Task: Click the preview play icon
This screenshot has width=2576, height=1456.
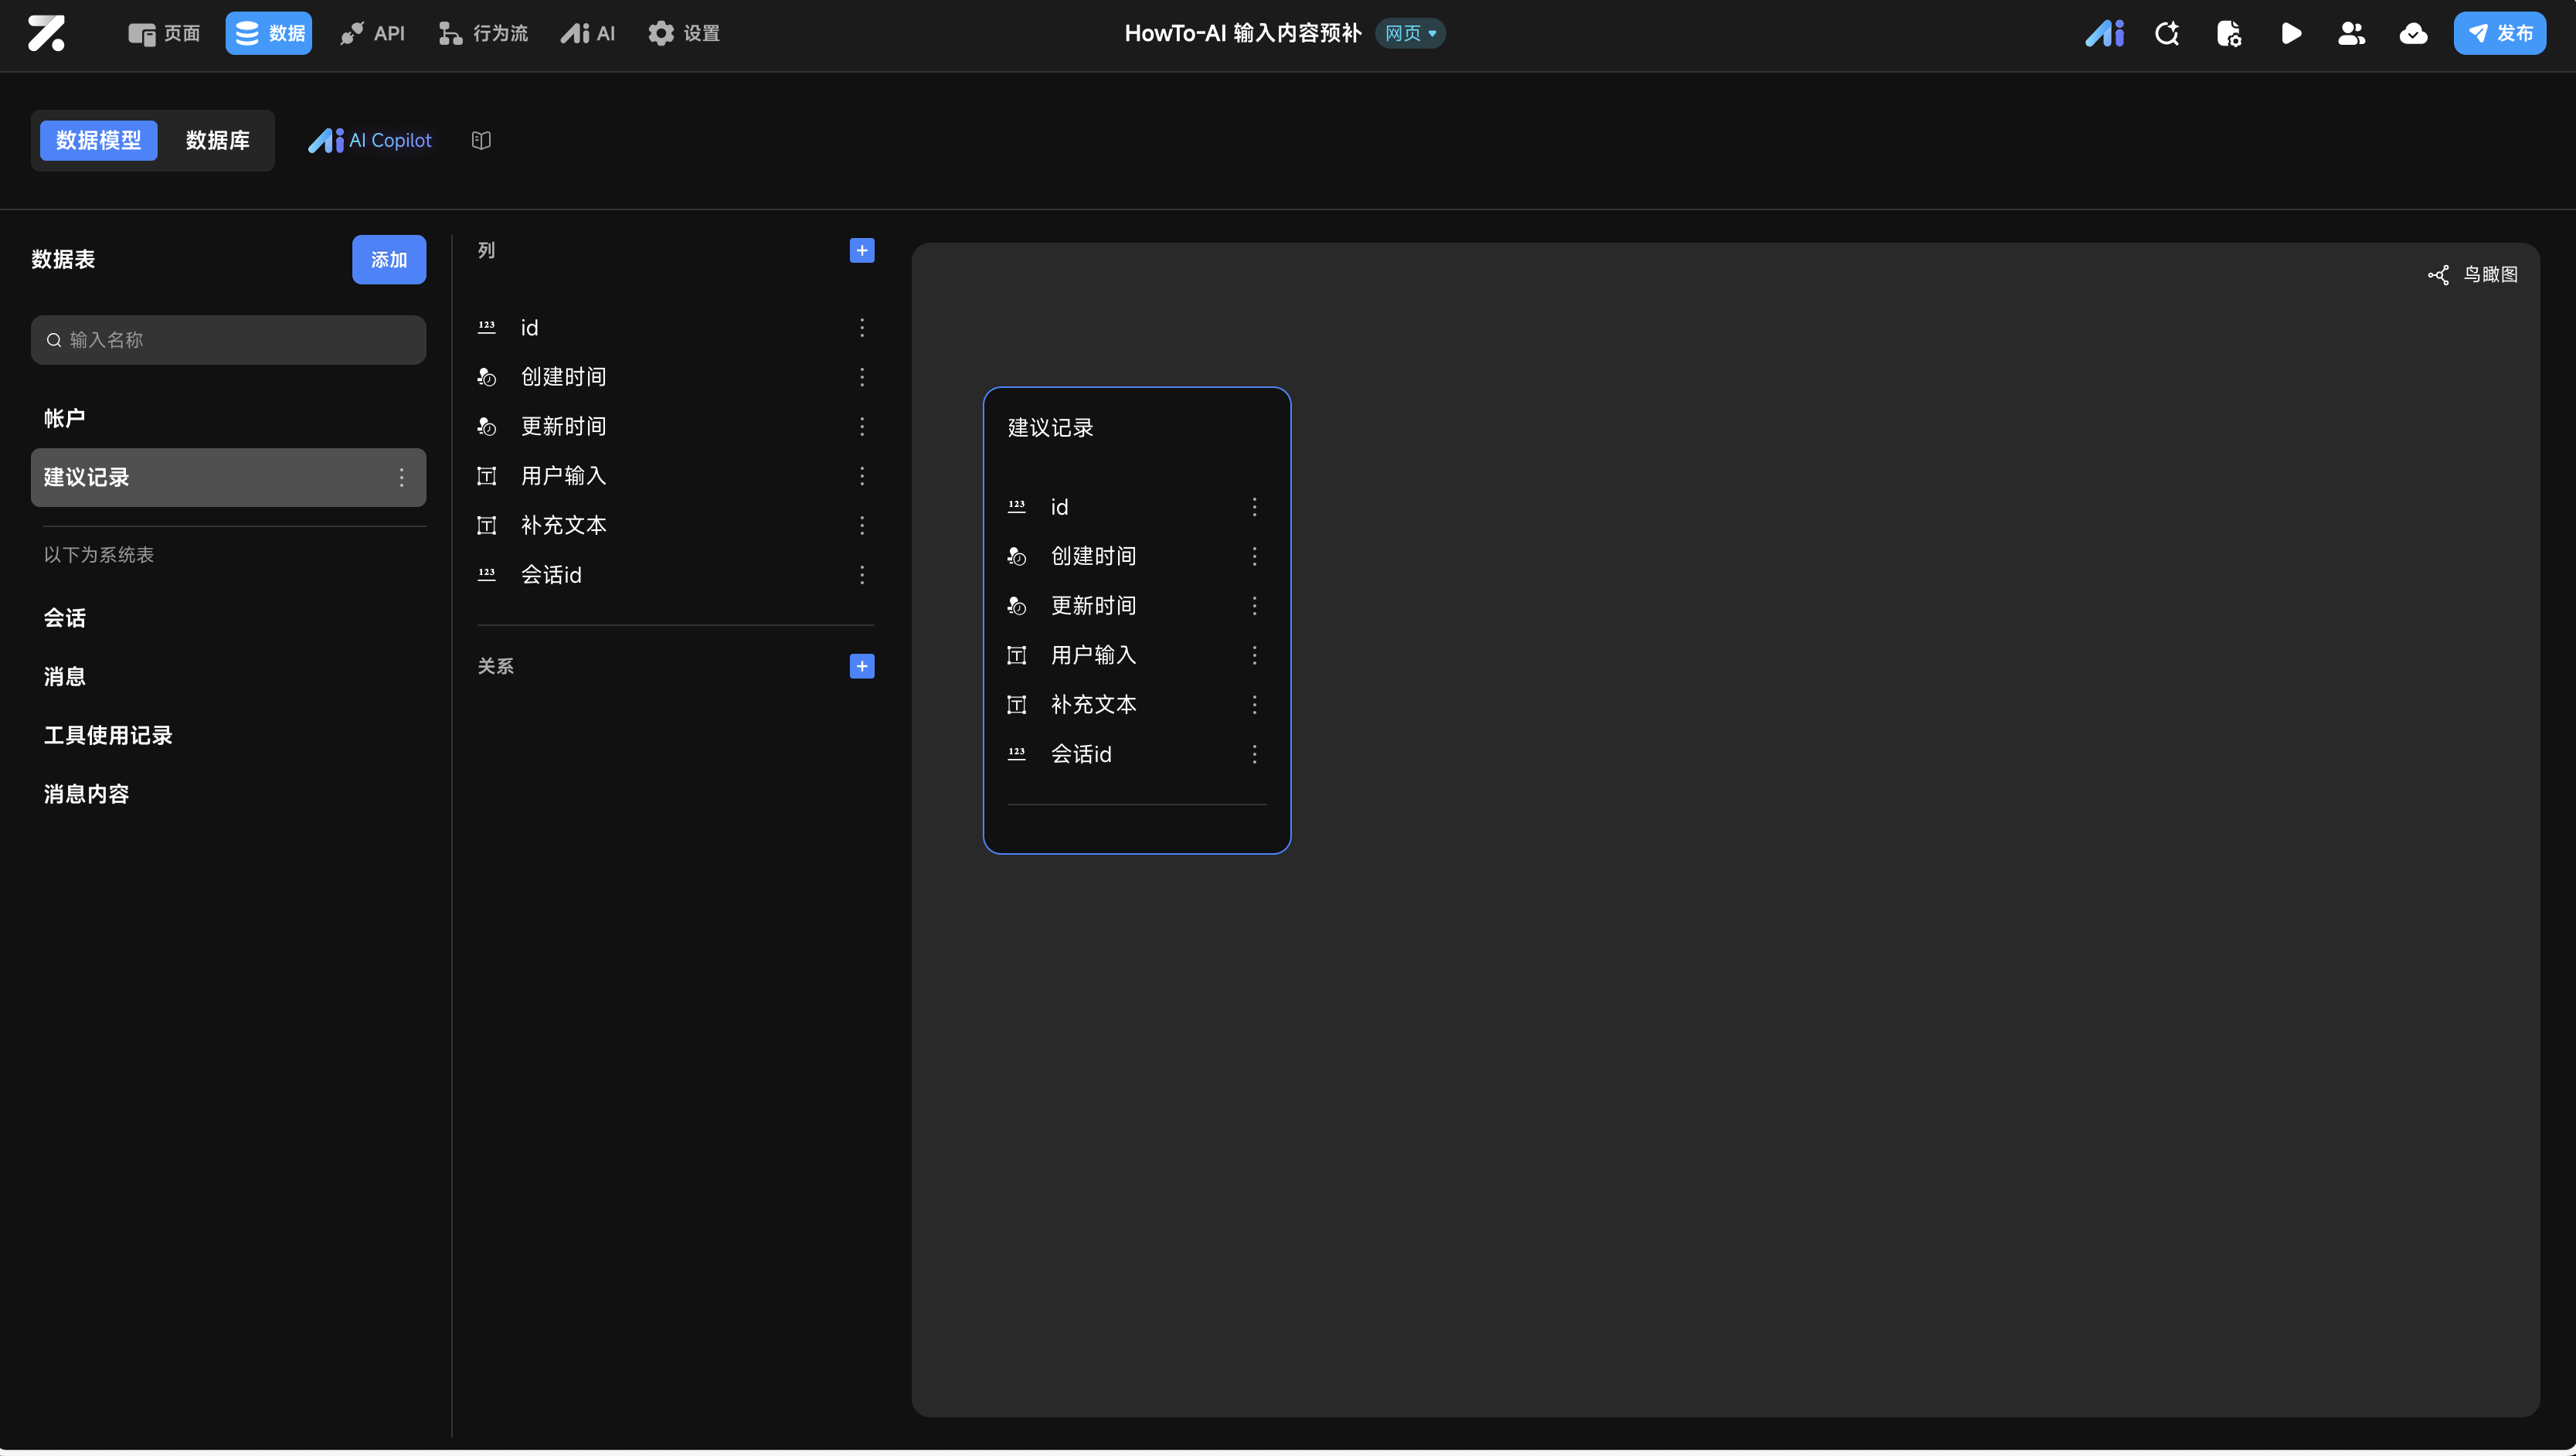Action: click(2290, 34)
